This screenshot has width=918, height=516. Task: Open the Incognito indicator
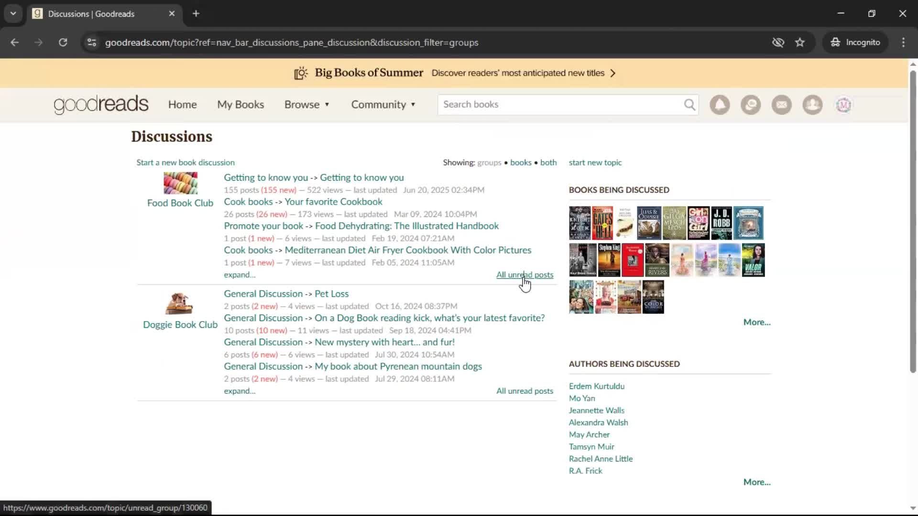tap(855, 43)
